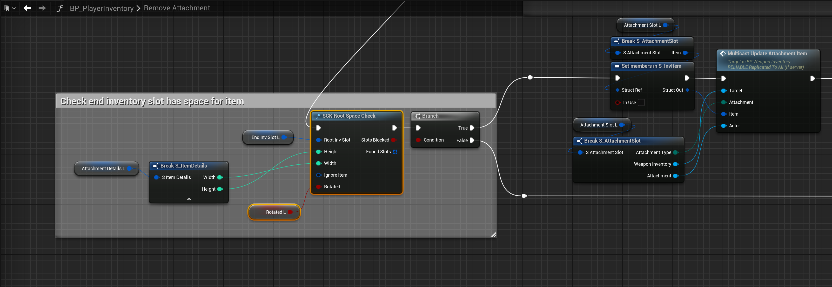Click the Found Slots array output pin icon
832x287 pixels.
click(395, 151)
